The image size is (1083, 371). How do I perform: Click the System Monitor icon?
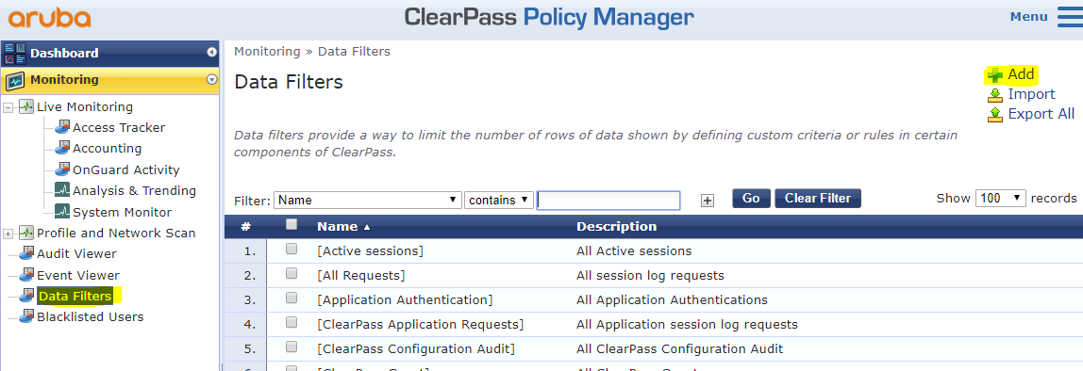click(x=62, y=212)
